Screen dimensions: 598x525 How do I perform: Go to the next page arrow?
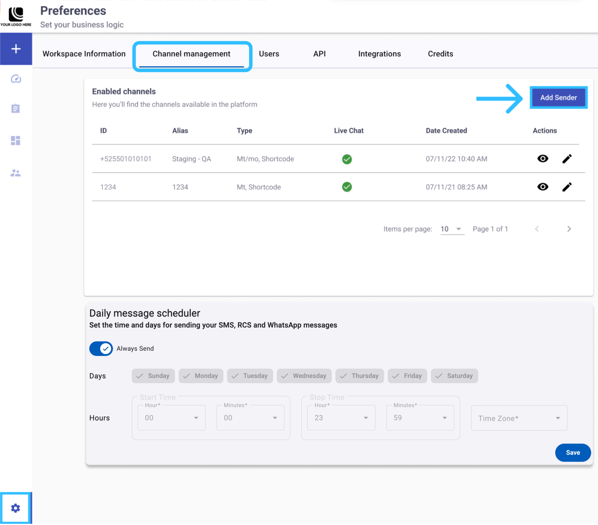click(569, 229)
